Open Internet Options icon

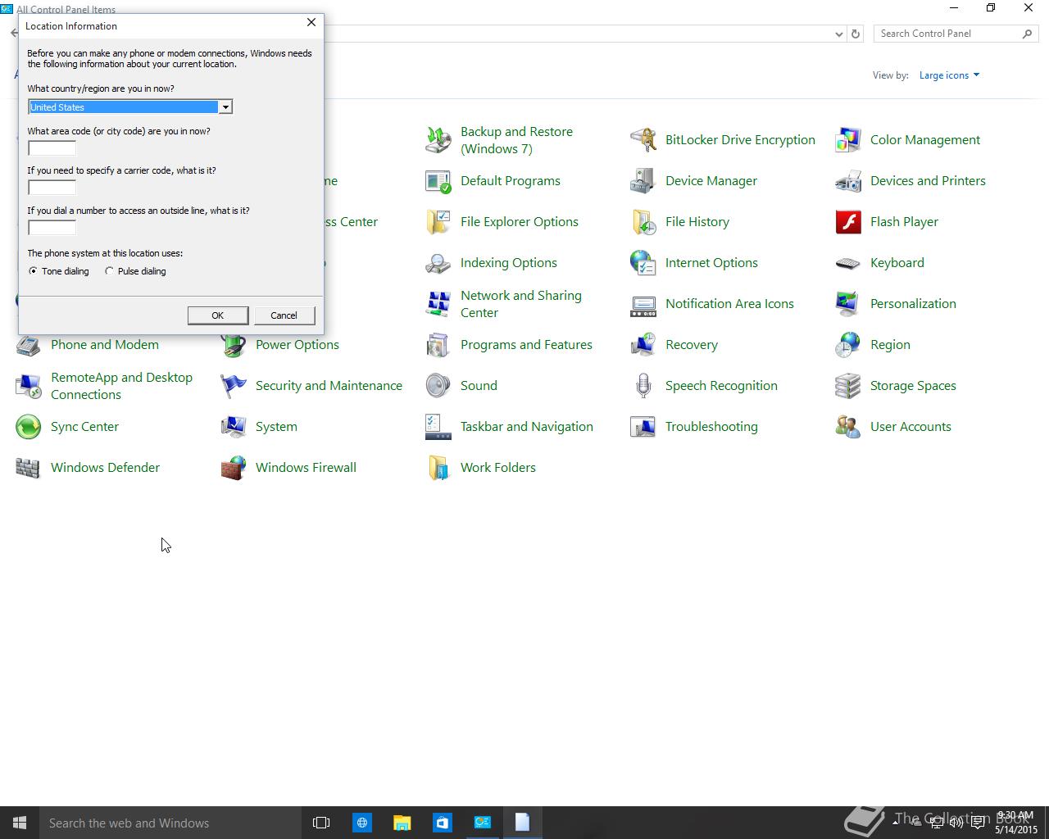pyautogui.click(x=643, y=263)
